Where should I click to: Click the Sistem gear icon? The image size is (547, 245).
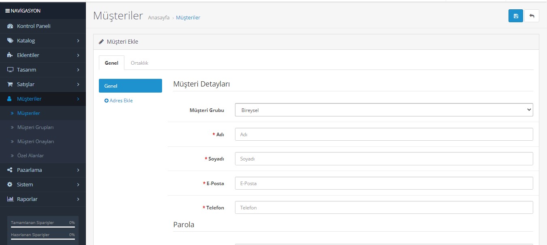pyautogui.click(x=11, y=185)
